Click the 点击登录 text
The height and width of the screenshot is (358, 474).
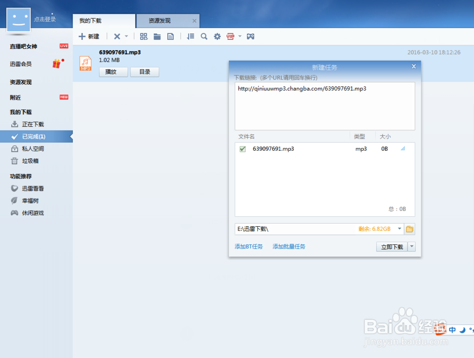(45, 19)
